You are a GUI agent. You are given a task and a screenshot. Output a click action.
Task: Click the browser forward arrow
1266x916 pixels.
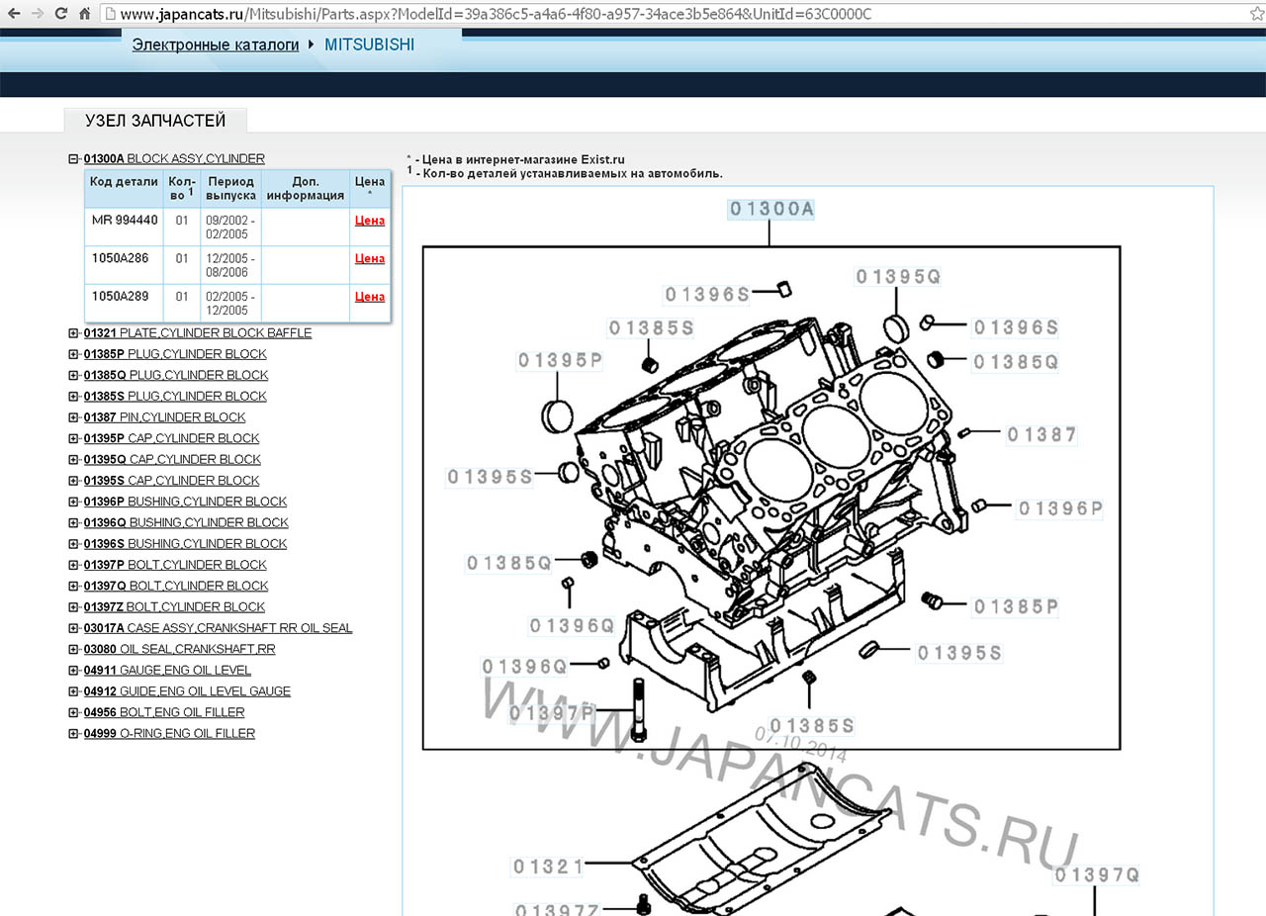[37, 14]
